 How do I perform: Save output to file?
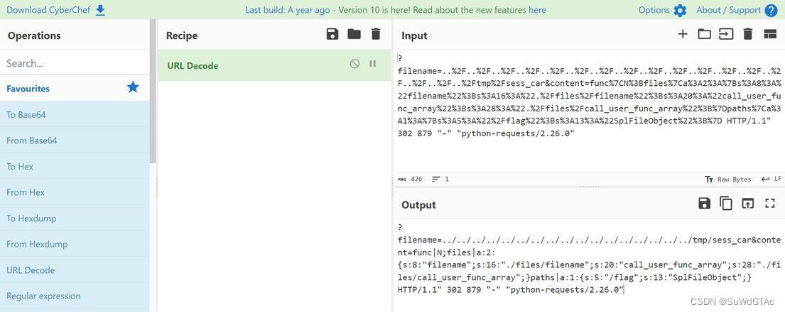tap(705, 203)
